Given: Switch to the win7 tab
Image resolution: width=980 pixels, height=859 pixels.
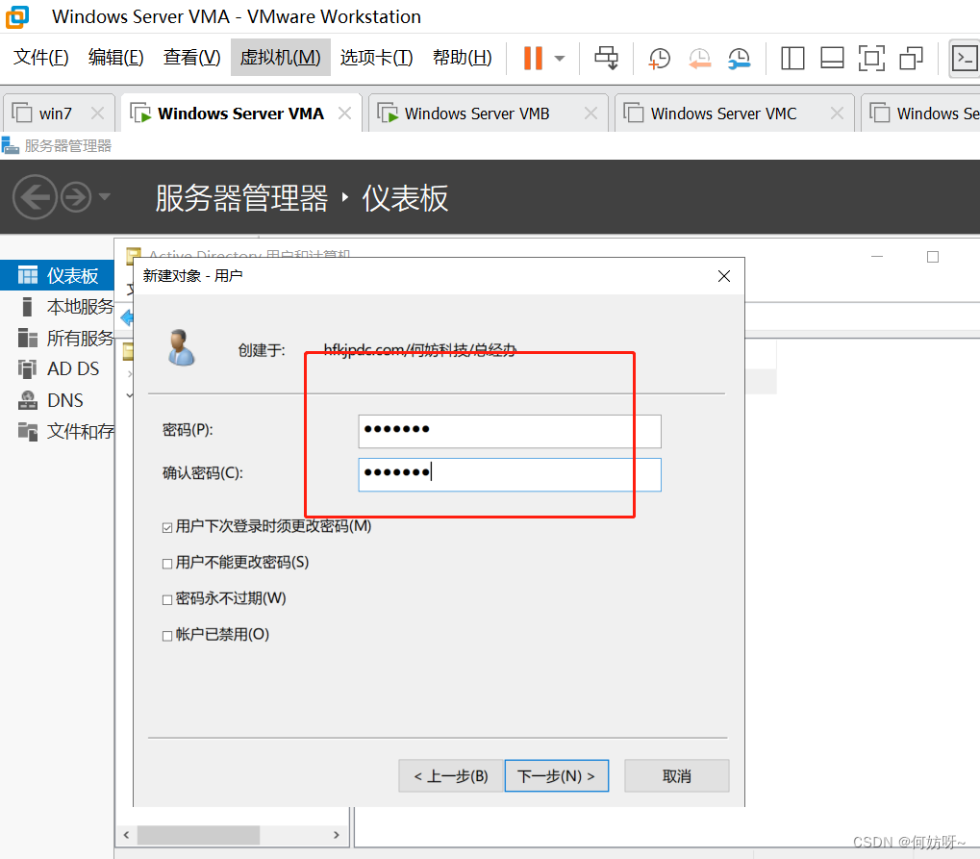Looking at the screenshot, I should pyautogui.click(x=55, y=114).
